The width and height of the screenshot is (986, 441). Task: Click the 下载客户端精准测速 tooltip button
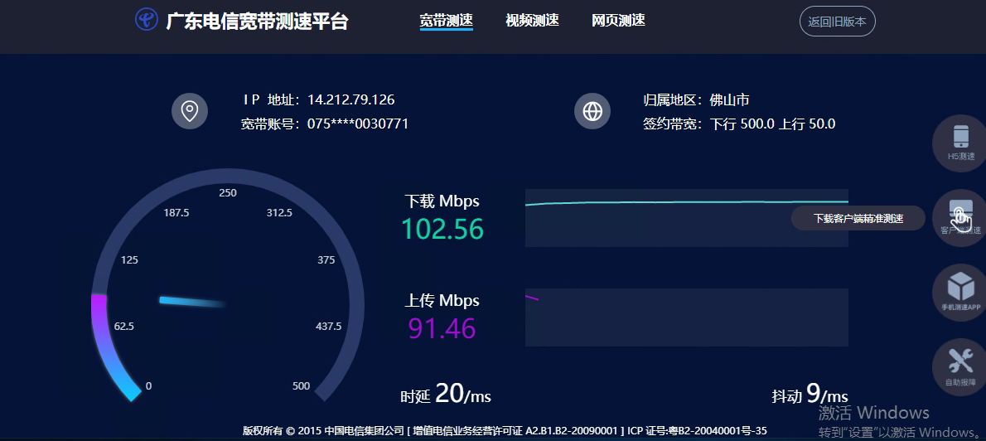click(x=858, y=218)
